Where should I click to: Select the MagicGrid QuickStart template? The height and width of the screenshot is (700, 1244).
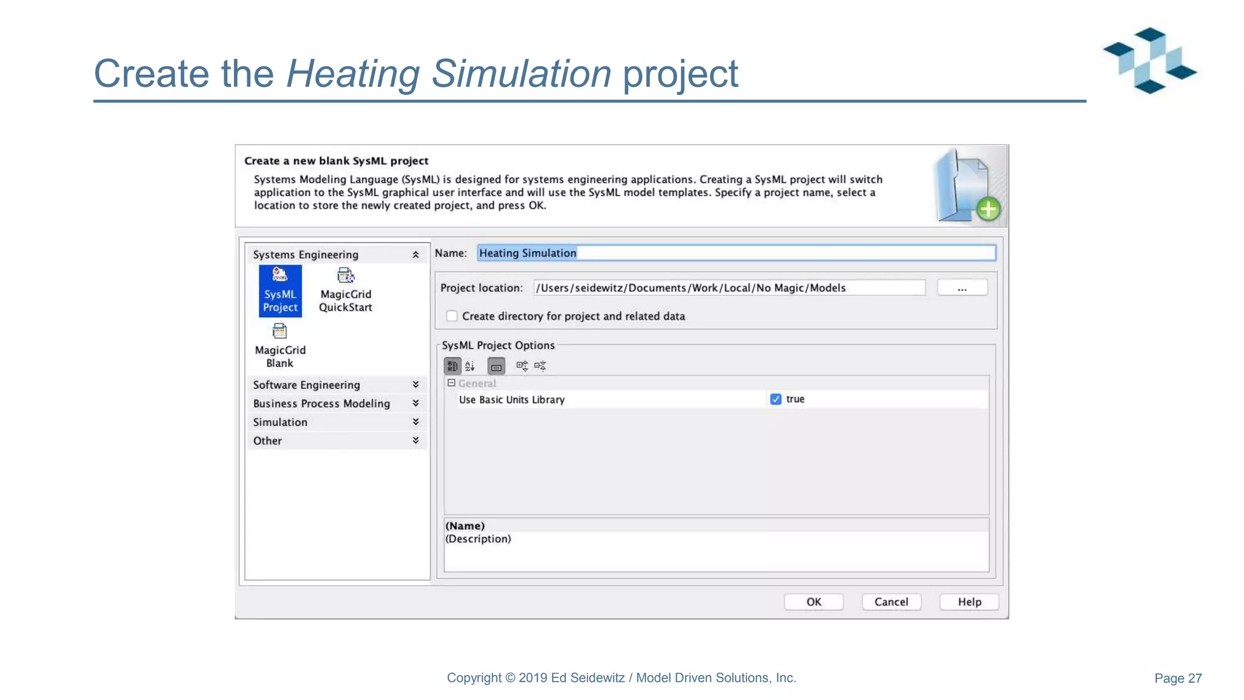coord(346,291)
